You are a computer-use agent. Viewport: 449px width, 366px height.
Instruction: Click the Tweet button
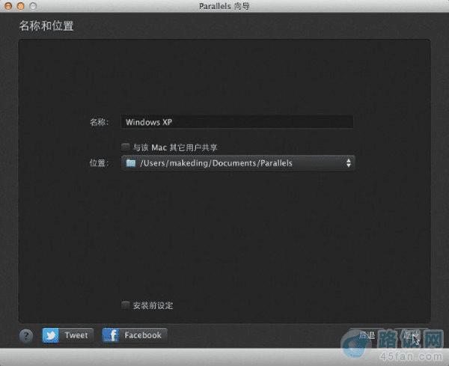click(68, 335)
